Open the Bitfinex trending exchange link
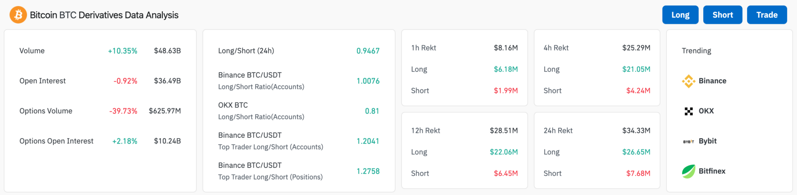This screenshot has height=195, width=797. [x=712, y=171]
